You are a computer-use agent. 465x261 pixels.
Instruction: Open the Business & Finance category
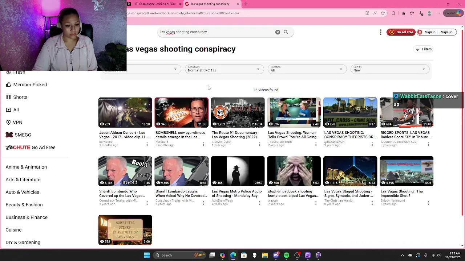27,217
